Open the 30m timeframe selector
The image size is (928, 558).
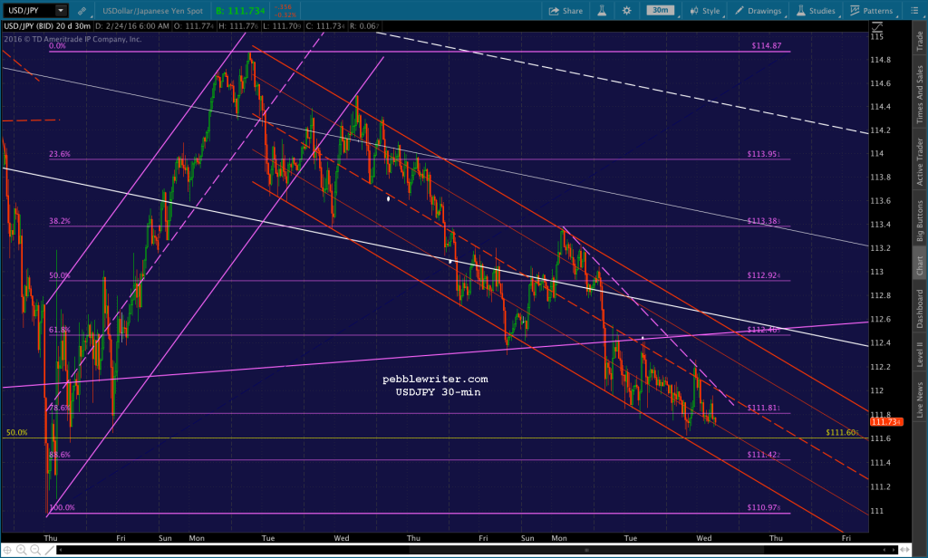[661, 10]
